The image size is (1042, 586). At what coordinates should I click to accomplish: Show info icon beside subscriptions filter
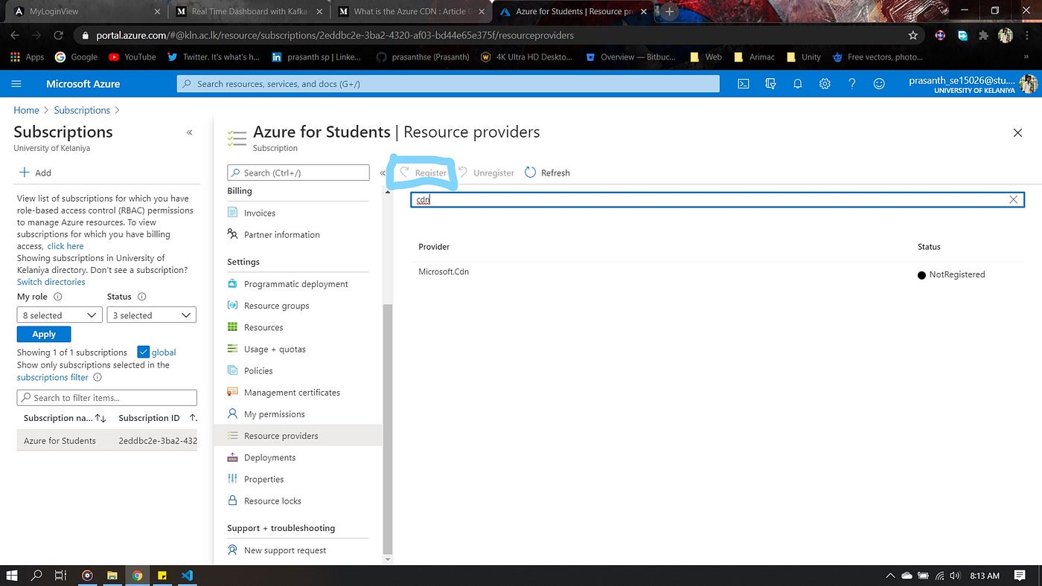(98, 377)
